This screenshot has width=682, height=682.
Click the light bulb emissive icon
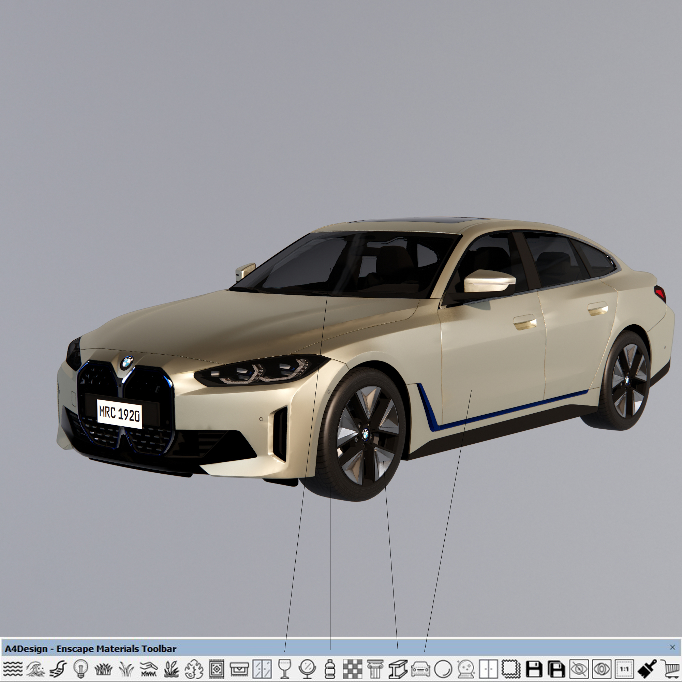click(80, 669)
